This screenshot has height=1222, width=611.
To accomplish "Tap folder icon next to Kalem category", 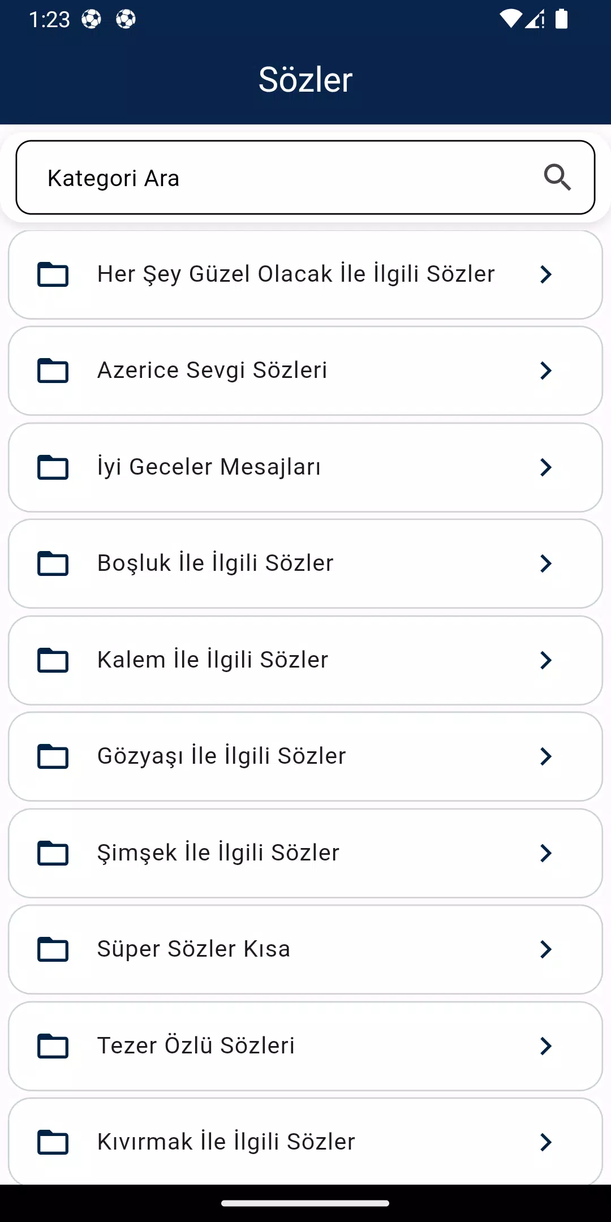I will point(53,660).
